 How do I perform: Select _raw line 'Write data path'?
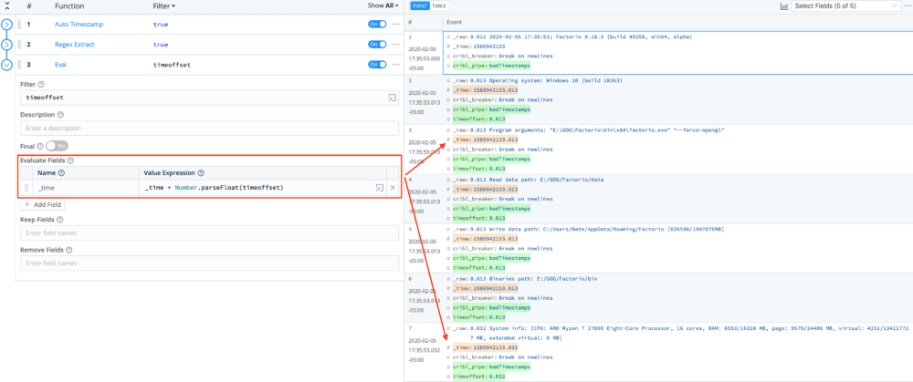click(x=588, y=229)
